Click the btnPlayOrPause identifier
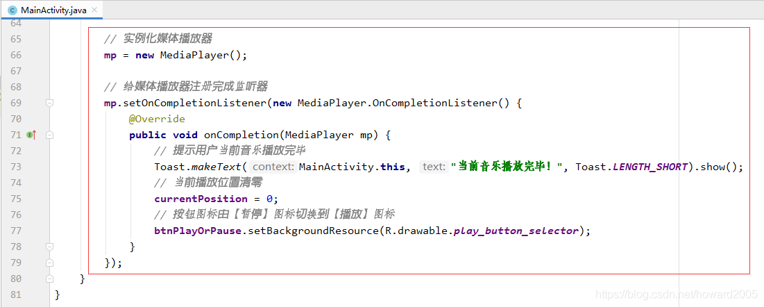 pyautogui.click(x=198, y=231)
